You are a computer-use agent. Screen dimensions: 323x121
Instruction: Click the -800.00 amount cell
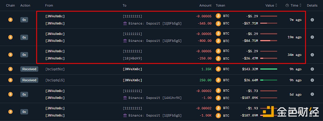tap(204, 41)
